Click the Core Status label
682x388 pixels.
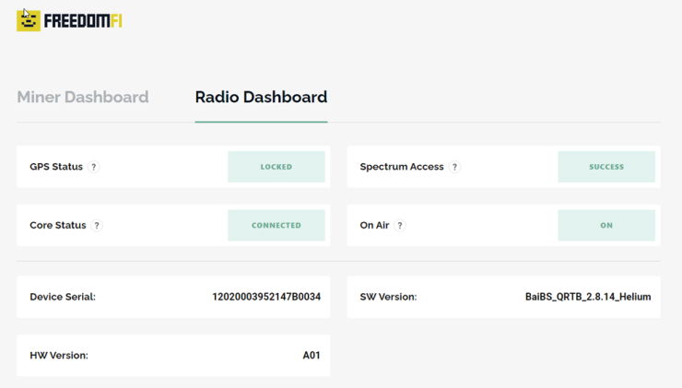point(58,225)
